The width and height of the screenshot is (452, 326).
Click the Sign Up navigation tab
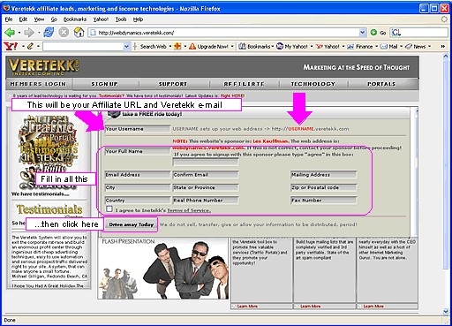[104, 84]
